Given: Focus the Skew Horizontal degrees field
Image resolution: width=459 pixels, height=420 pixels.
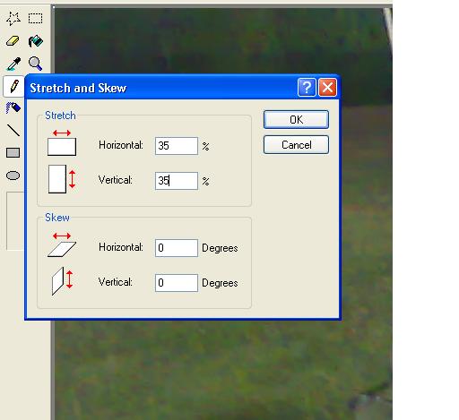Looking at the screenshot, I should pyautogui.click(x=177, y=248).
